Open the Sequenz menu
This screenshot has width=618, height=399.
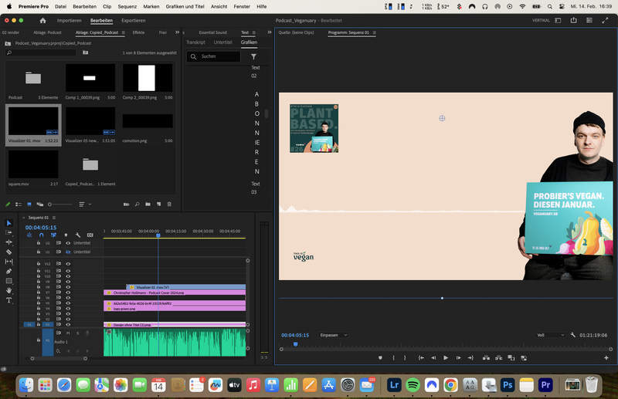tap(127, 7)
